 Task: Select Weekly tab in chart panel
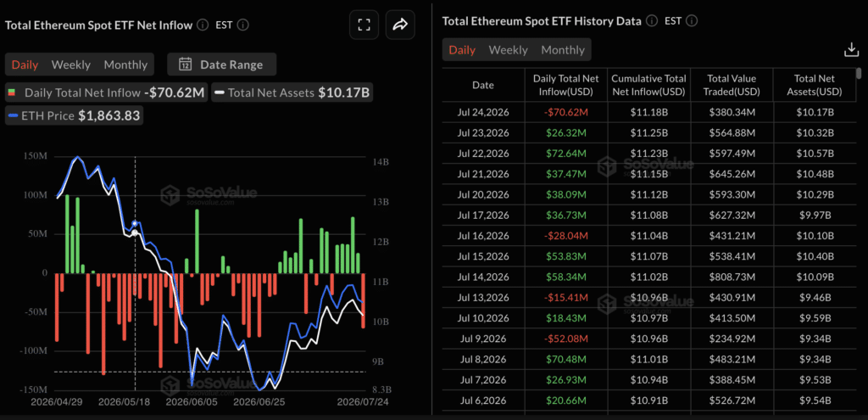point(71,64)
